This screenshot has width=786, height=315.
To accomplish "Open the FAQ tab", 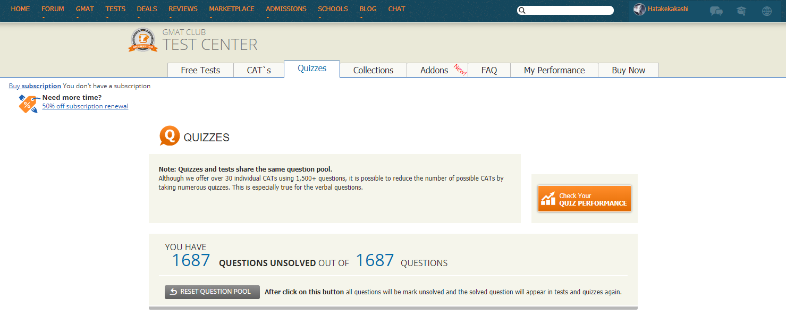I will pyautogui.click(x=489, y=70).
